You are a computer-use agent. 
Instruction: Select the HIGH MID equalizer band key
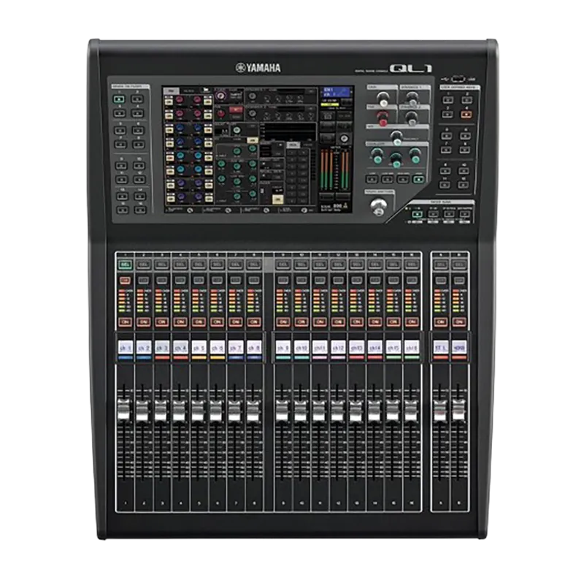click(403, 179)
